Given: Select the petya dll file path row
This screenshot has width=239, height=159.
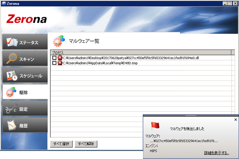Looking at the screenshot, I should [141, 58].
